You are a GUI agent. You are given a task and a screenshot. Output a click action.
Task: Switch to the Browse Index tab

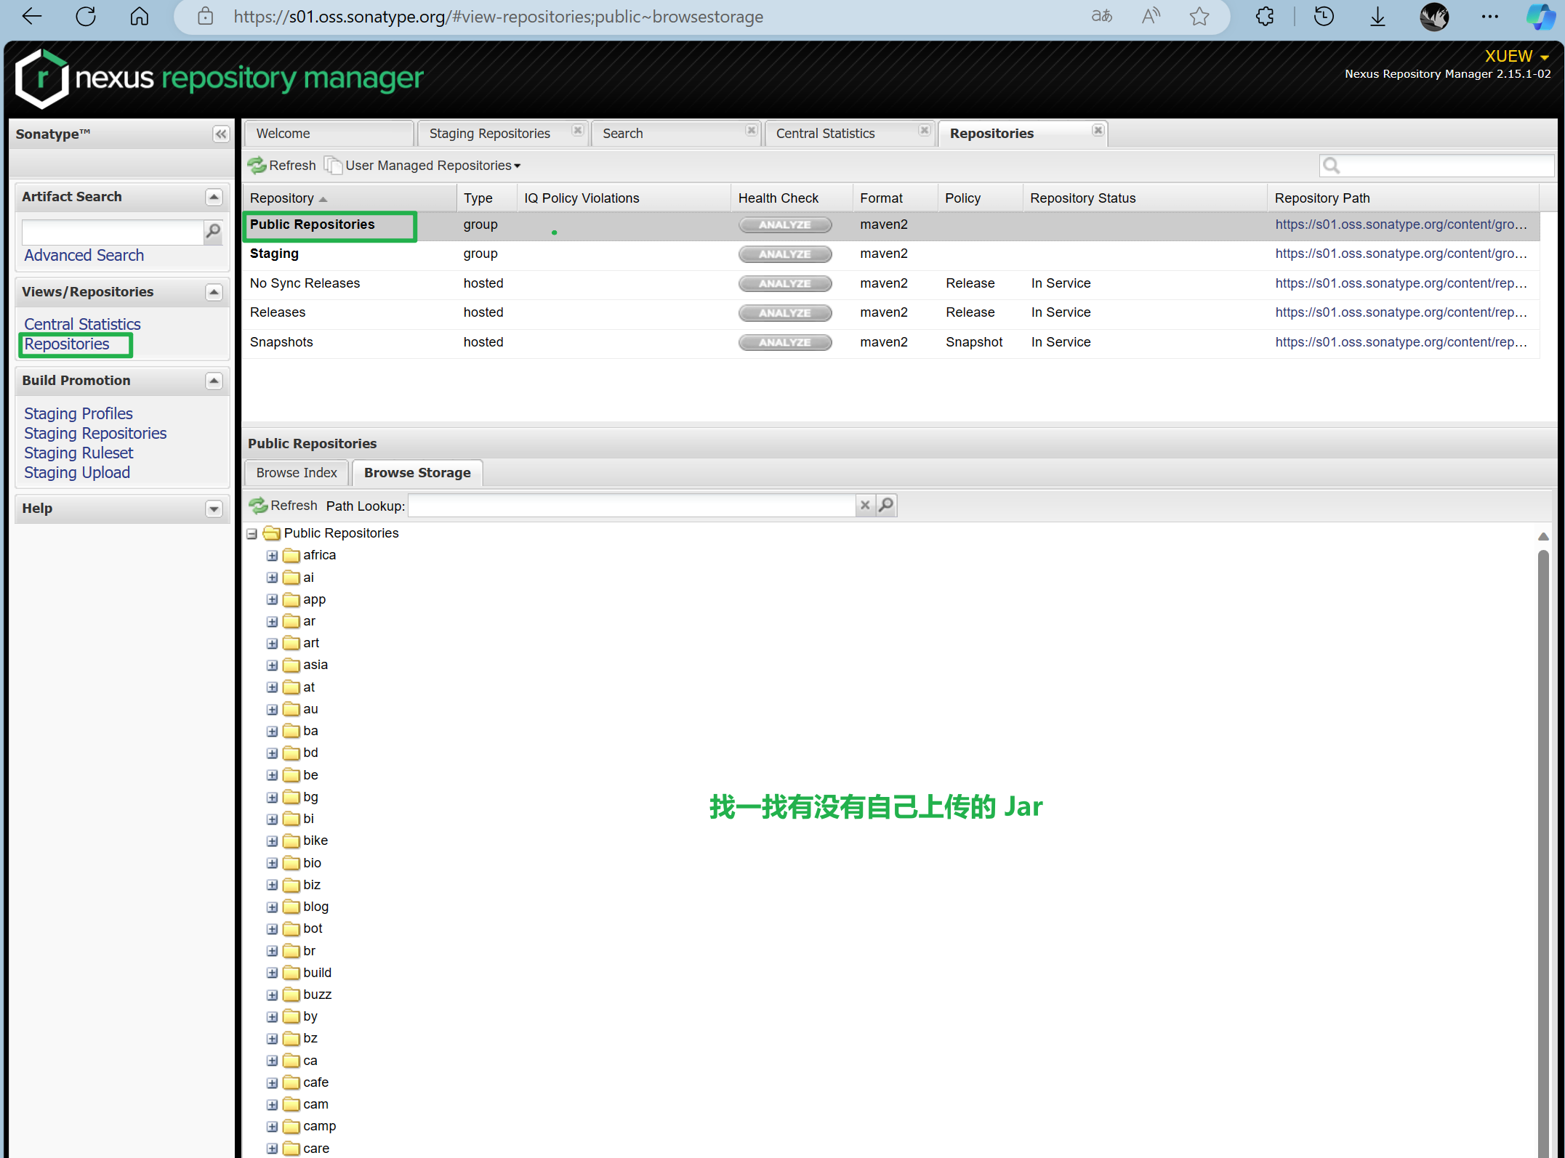(297, 473)
